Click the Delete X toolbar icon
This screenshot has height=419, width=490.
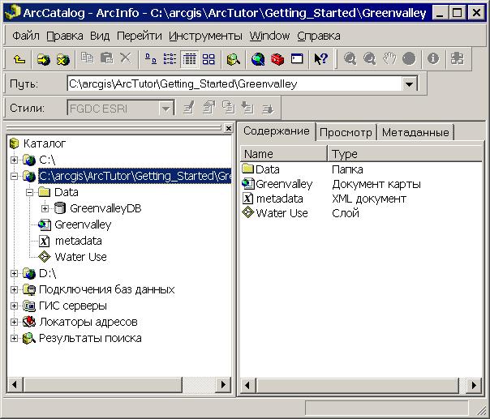click(126, 58)
